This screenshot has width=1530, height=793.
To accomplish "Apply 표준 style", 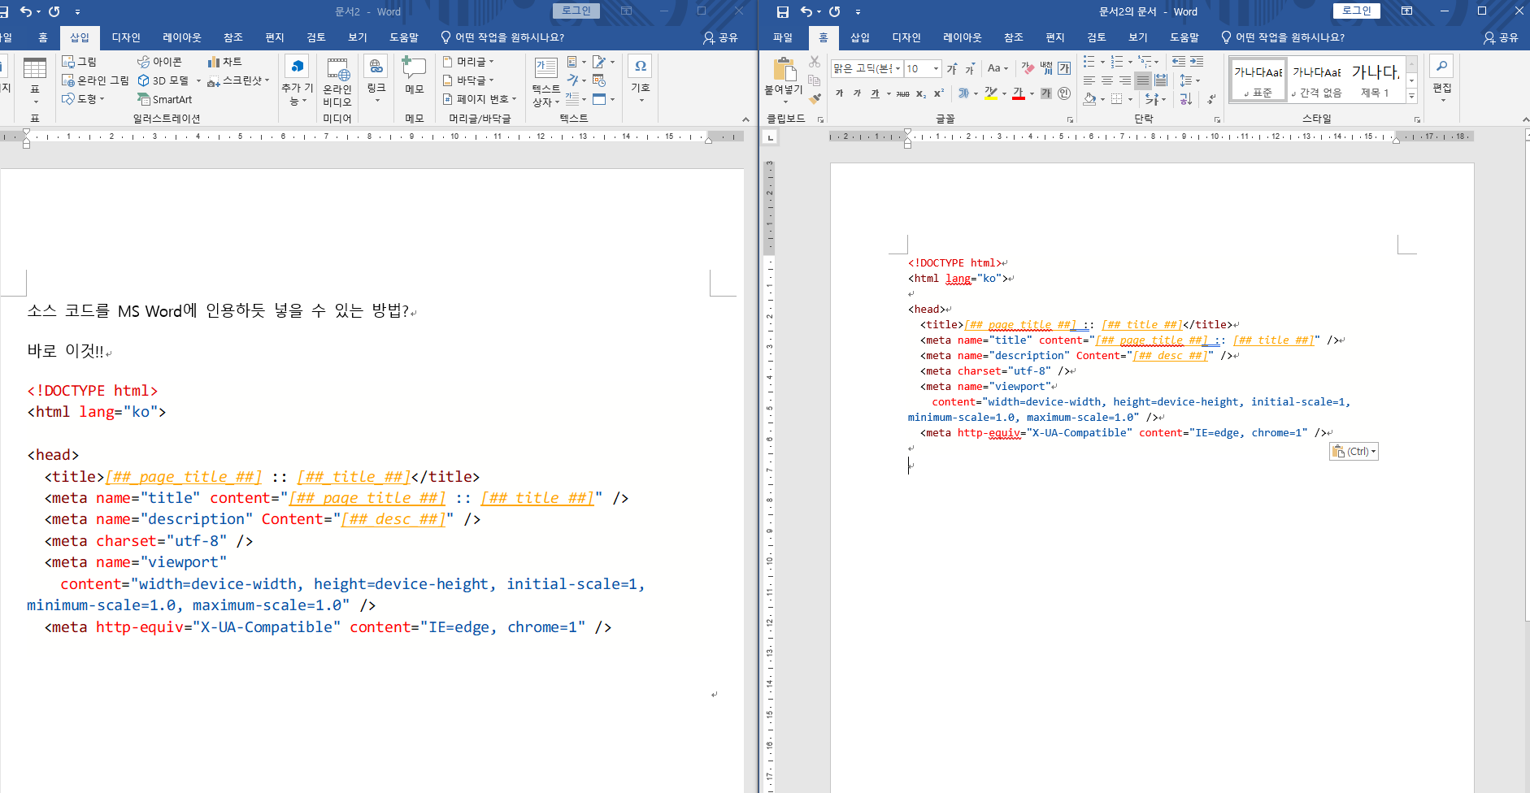I will (1258, 80).
